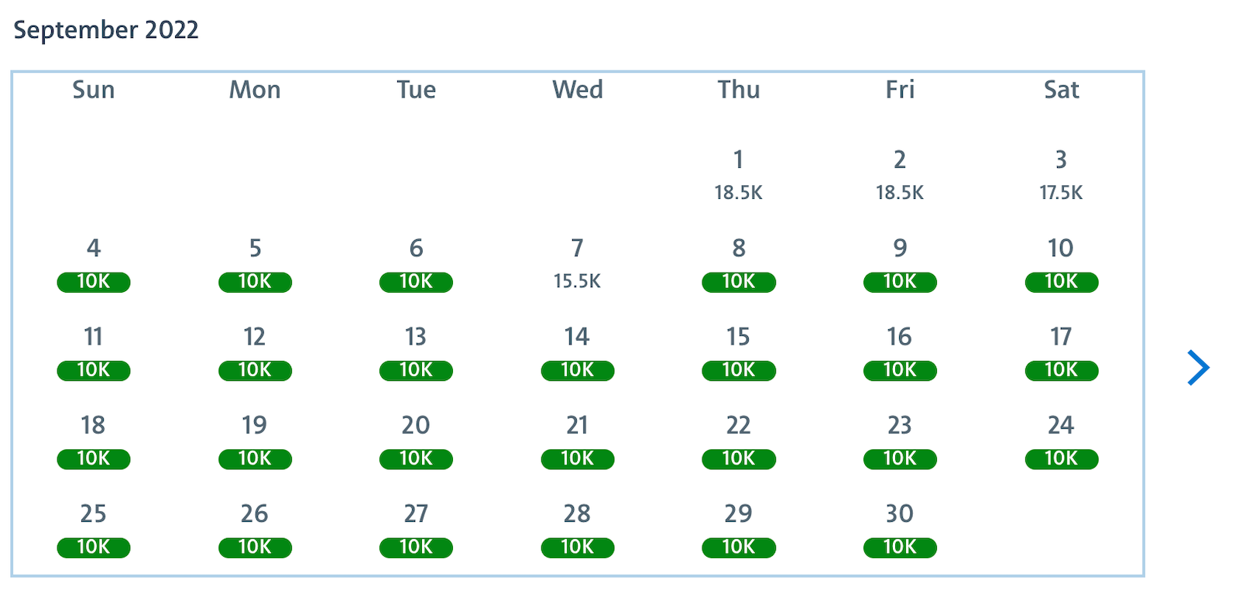
Task: Click the 10K fare indicator on September 24
Action: [x=1061, y=458]
